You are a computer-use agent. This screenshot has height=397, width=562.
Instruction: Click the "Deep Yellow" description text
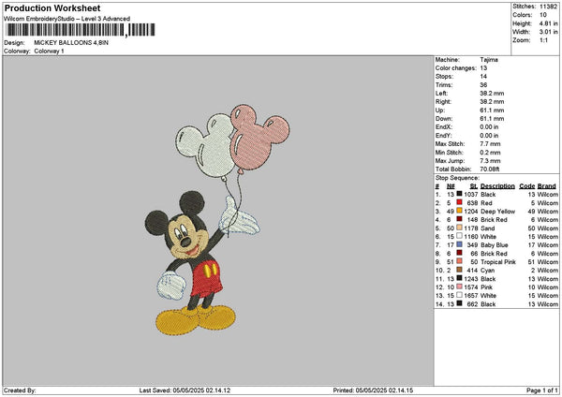click(498, 212)
